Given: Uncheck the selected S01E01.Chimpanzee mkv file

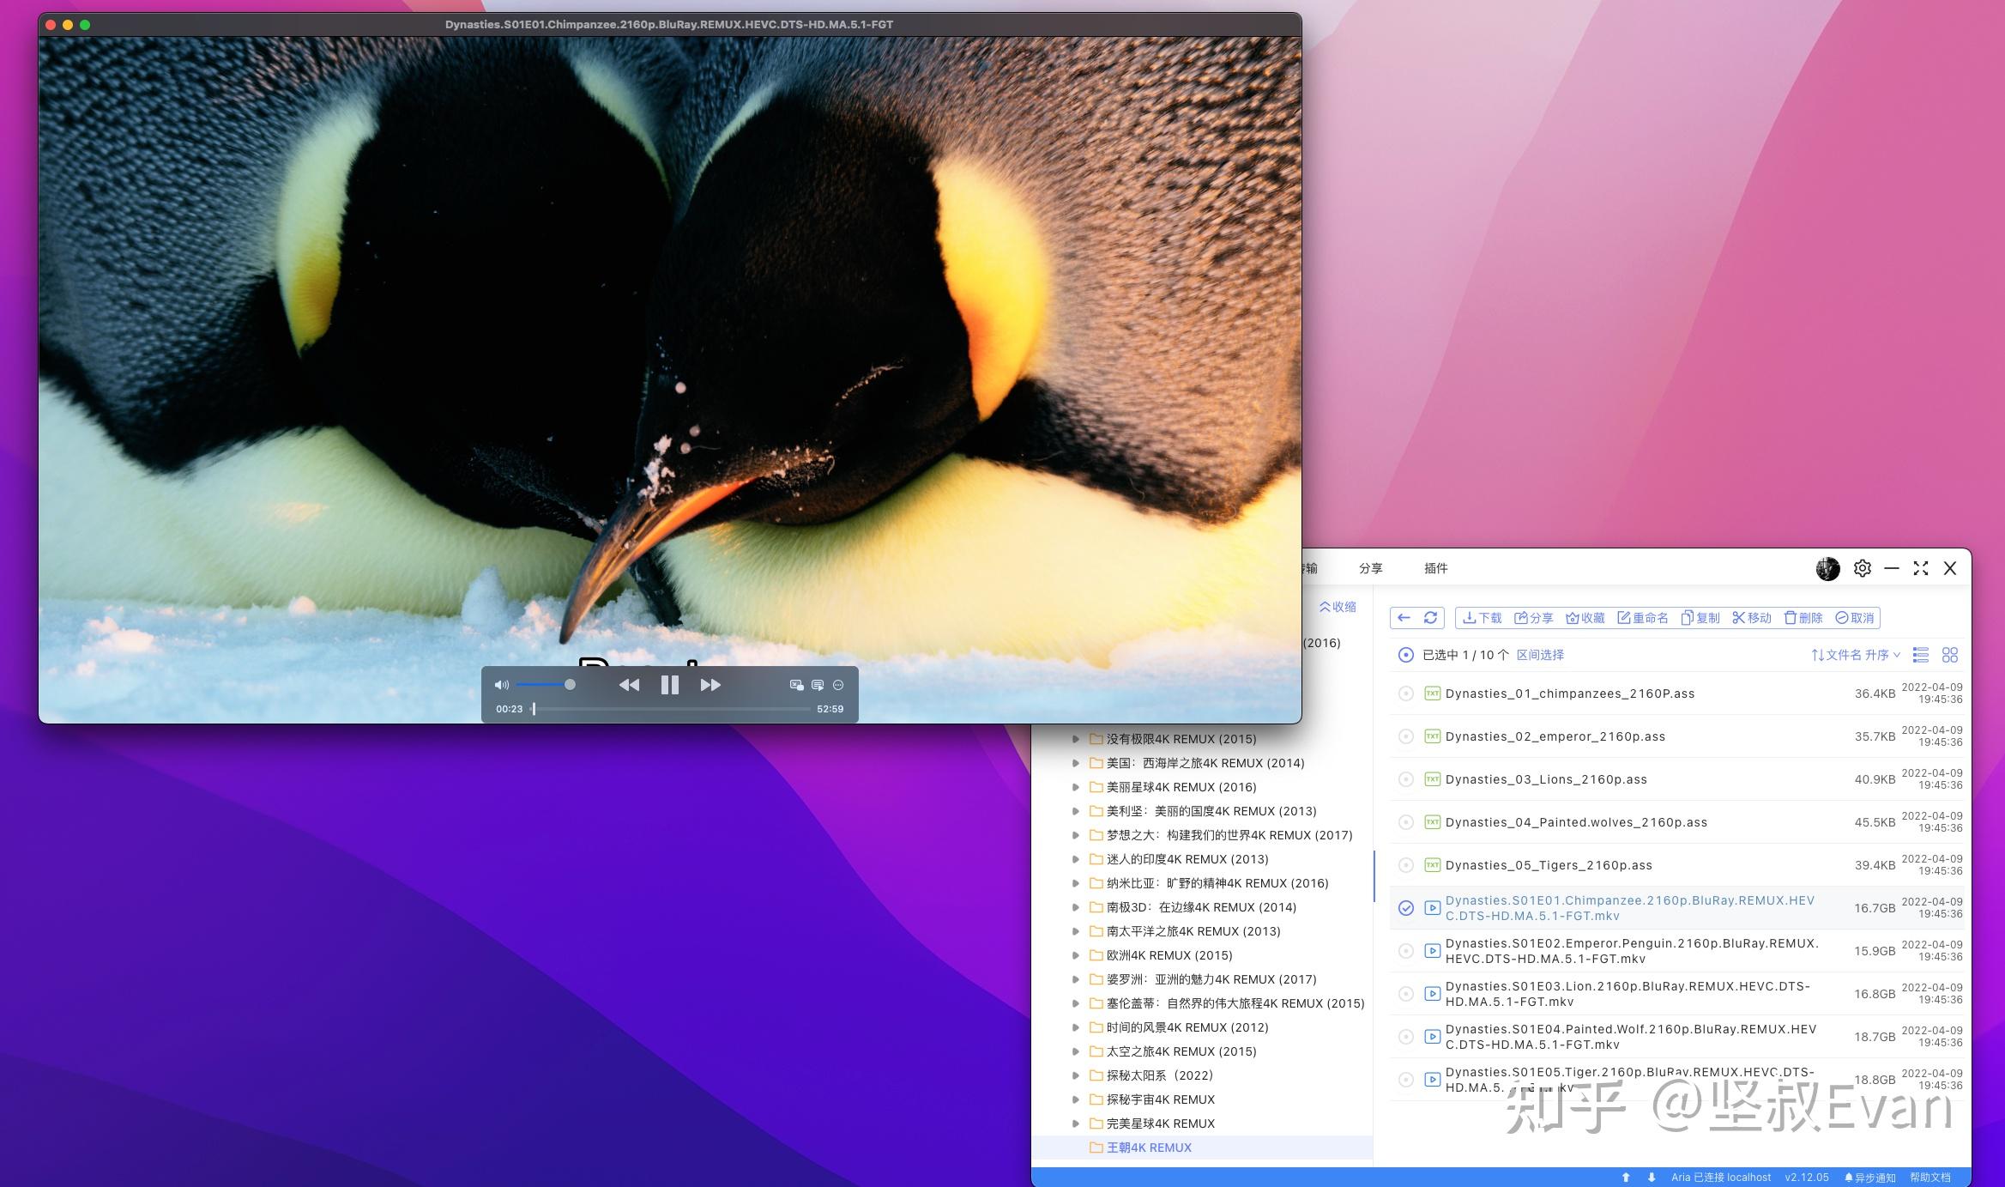Looking at the screenshot, I should coord(1405,908).
